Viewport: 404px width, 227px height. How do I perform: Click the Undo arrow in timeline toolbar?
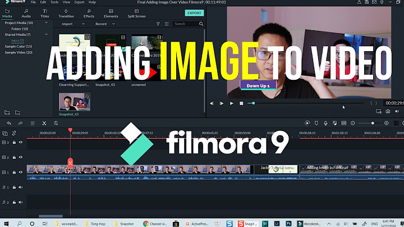point(9,123)
